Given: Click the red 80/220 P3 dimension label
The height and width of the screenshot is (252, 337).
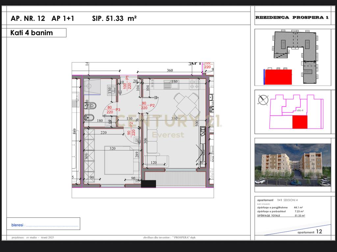Looking at the screenshot, I should [110, 109].
